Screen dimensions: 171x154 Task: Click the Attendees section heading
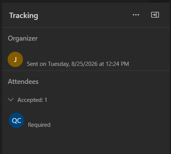[x=23, y=82]
